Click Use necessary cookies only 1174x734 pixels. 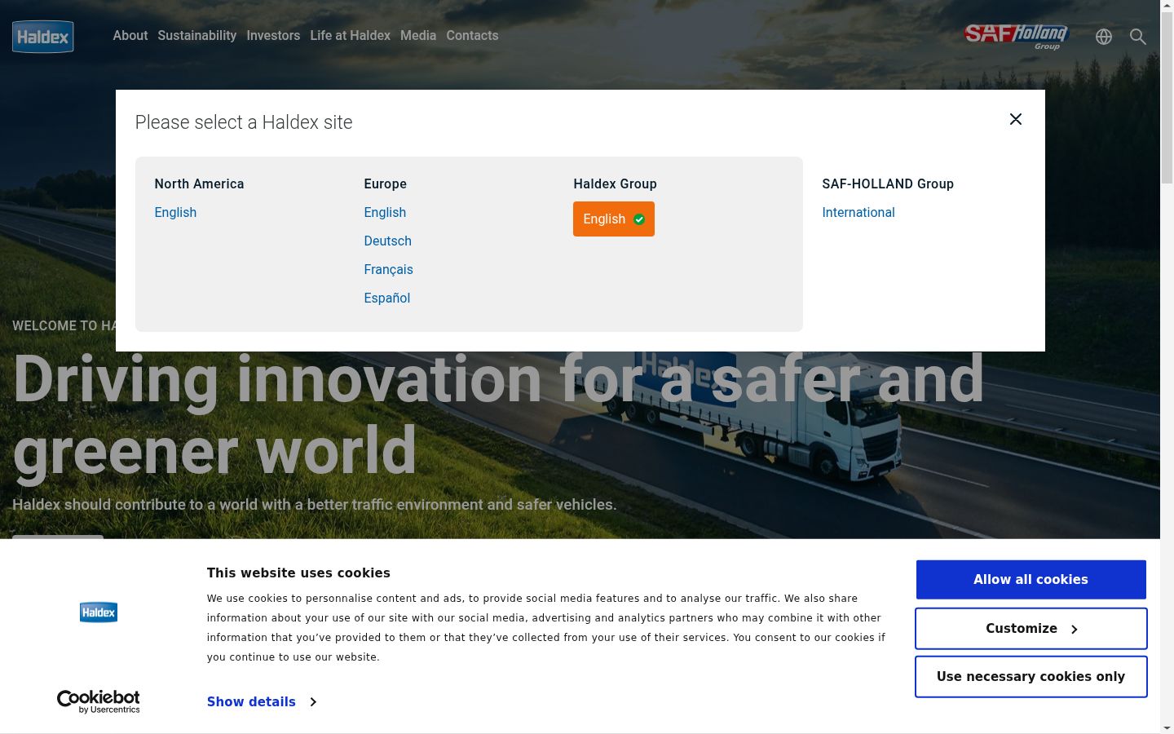click(1031, 677)
